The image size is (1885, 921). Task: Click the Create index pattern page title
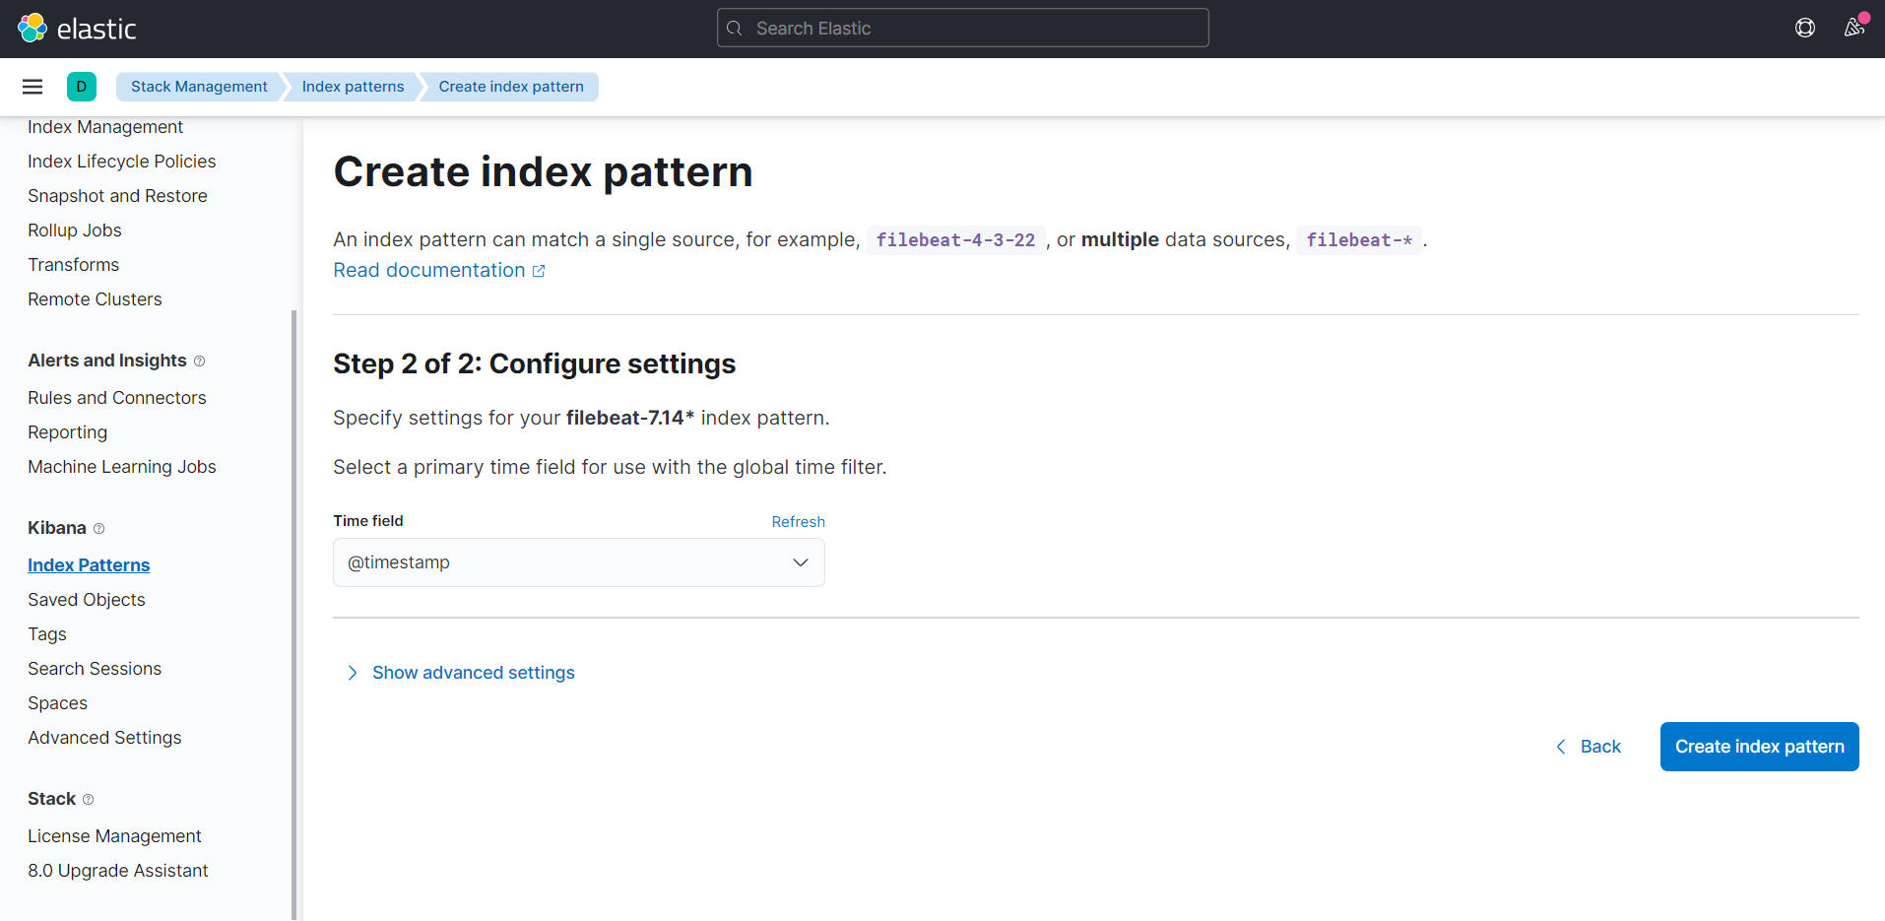click(x=543, y=172)
